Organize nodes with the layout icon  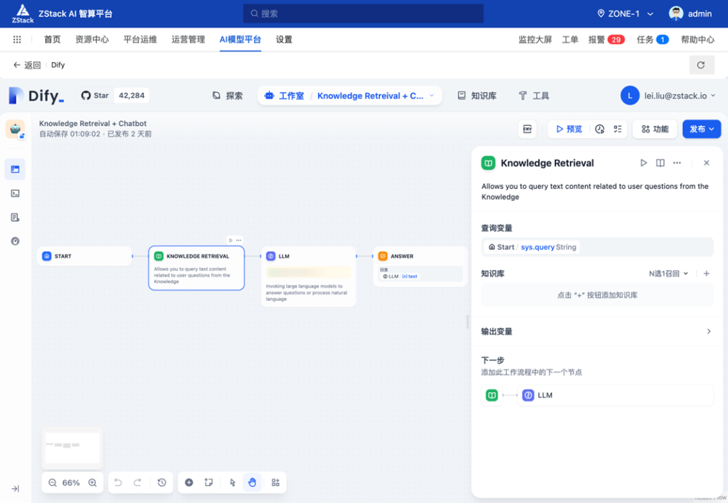point(275,483)
